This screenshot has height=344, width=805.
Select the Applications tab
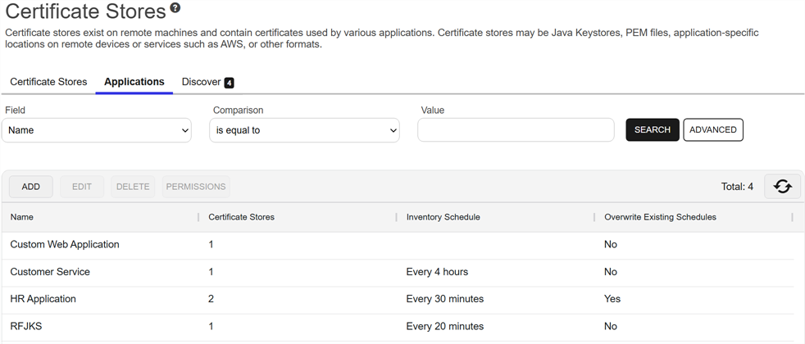pyautogui.click(x=134, y=82)
